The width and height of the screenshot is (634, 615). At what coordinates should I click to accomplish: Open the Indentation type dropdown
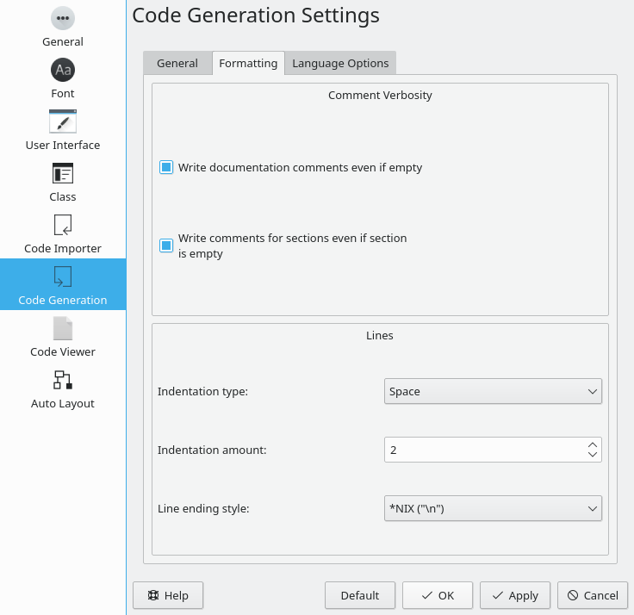pos(493,391)
